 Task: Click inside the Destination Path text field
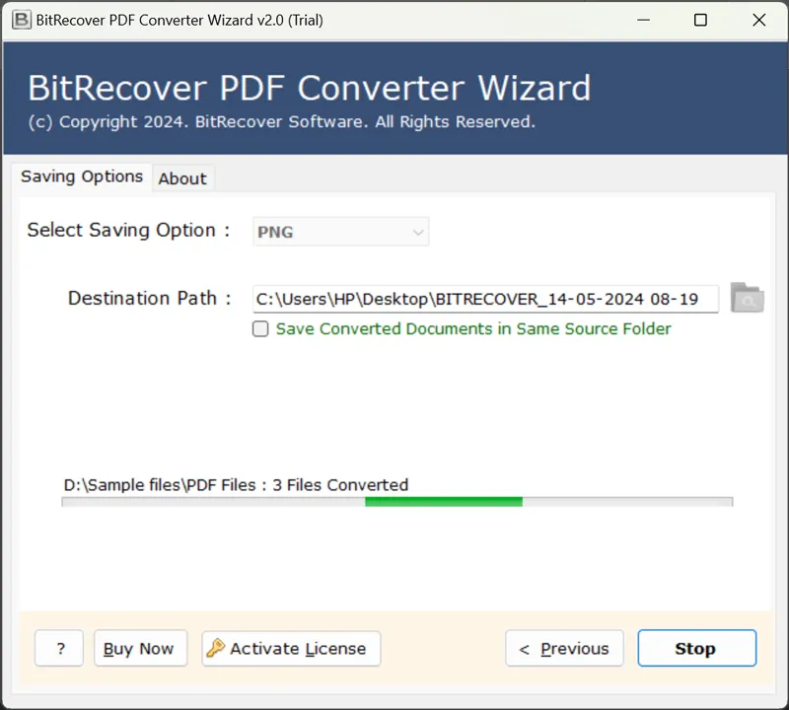point(483,299)
